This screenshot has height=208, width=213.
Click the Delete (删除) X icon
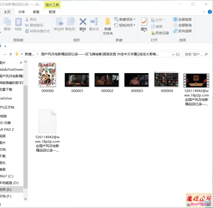tap(83, 22)
